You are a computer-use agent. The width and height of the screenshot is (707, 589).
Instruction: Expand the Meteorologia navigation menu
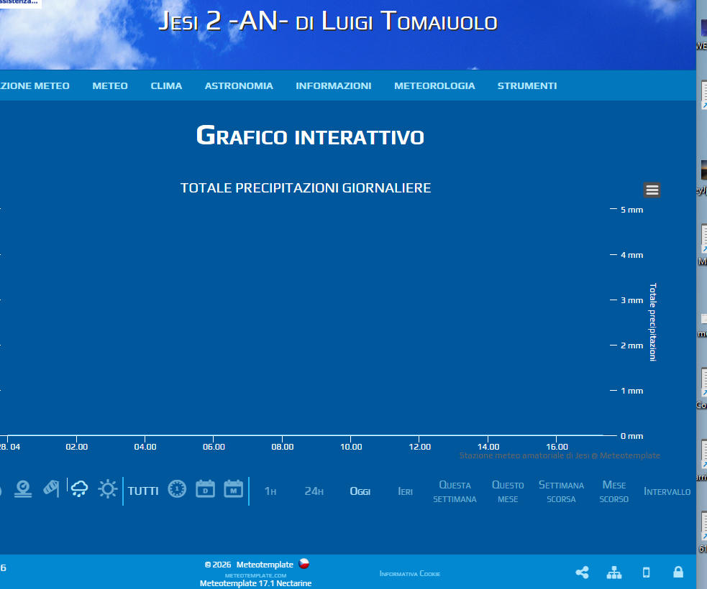coord(434,85)
